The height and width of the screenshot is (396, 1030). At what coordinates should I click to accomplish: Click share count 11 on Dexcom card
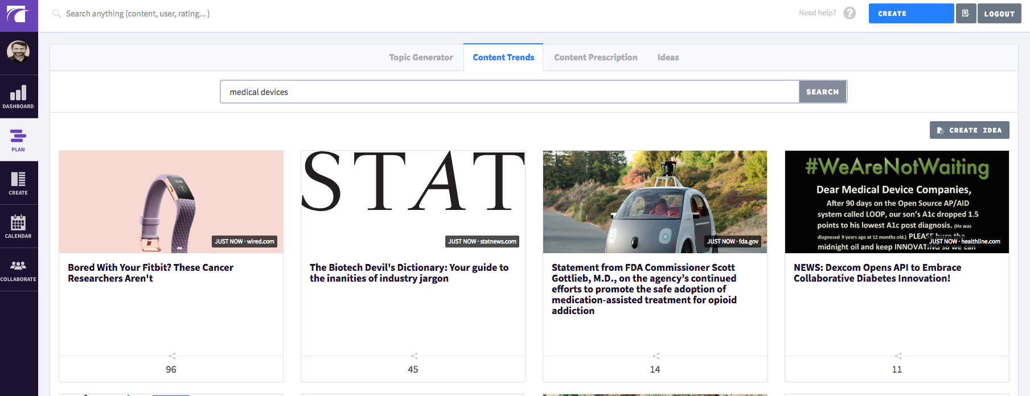(897, 370)
